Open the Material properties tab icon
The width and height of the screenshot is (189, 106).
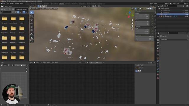158,74
